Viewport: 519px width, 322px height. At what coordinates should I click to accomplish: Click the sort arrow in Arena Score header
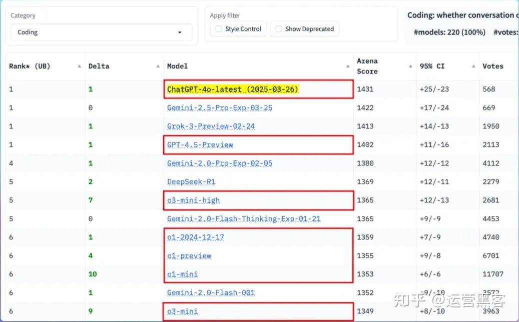pos(410,66)
